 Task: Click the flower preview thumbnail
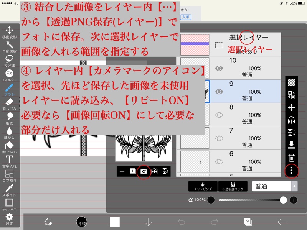(144, 148)
